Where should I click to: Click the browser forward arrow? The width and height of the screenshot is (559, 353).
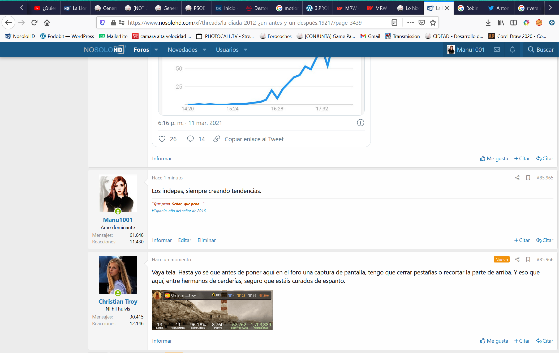(21, 23)
